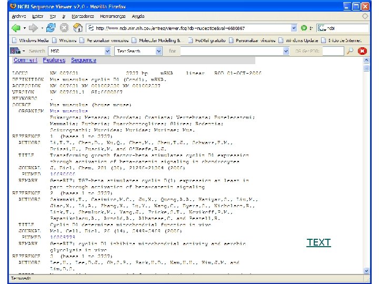The image size is (379, 284).
Task: Click the first Personalizar vinculos bookmark
Action: [x=105, y=40]
